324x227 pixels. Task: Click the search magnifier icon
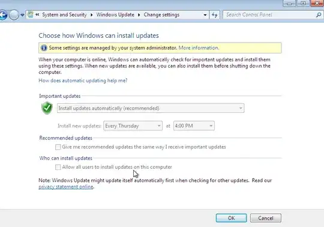319,14
